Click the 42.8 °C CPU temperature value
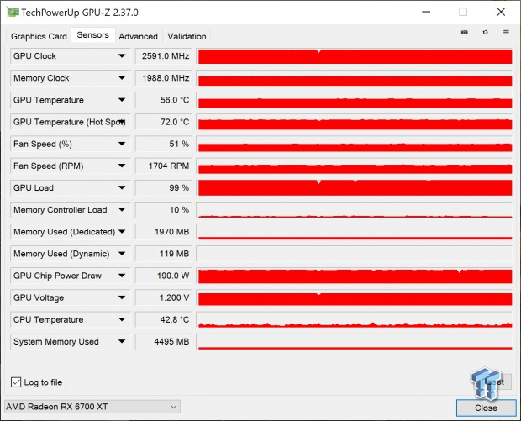Screen dimensions: 521x421 164,319
